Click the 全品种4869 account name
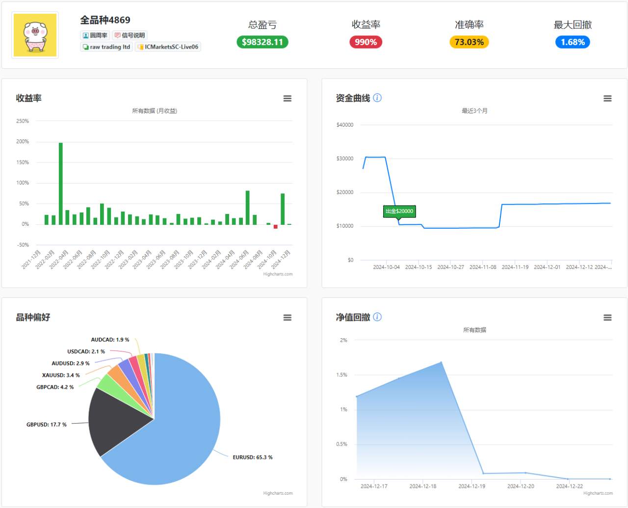628x508 pixels. tap(105, 20)
